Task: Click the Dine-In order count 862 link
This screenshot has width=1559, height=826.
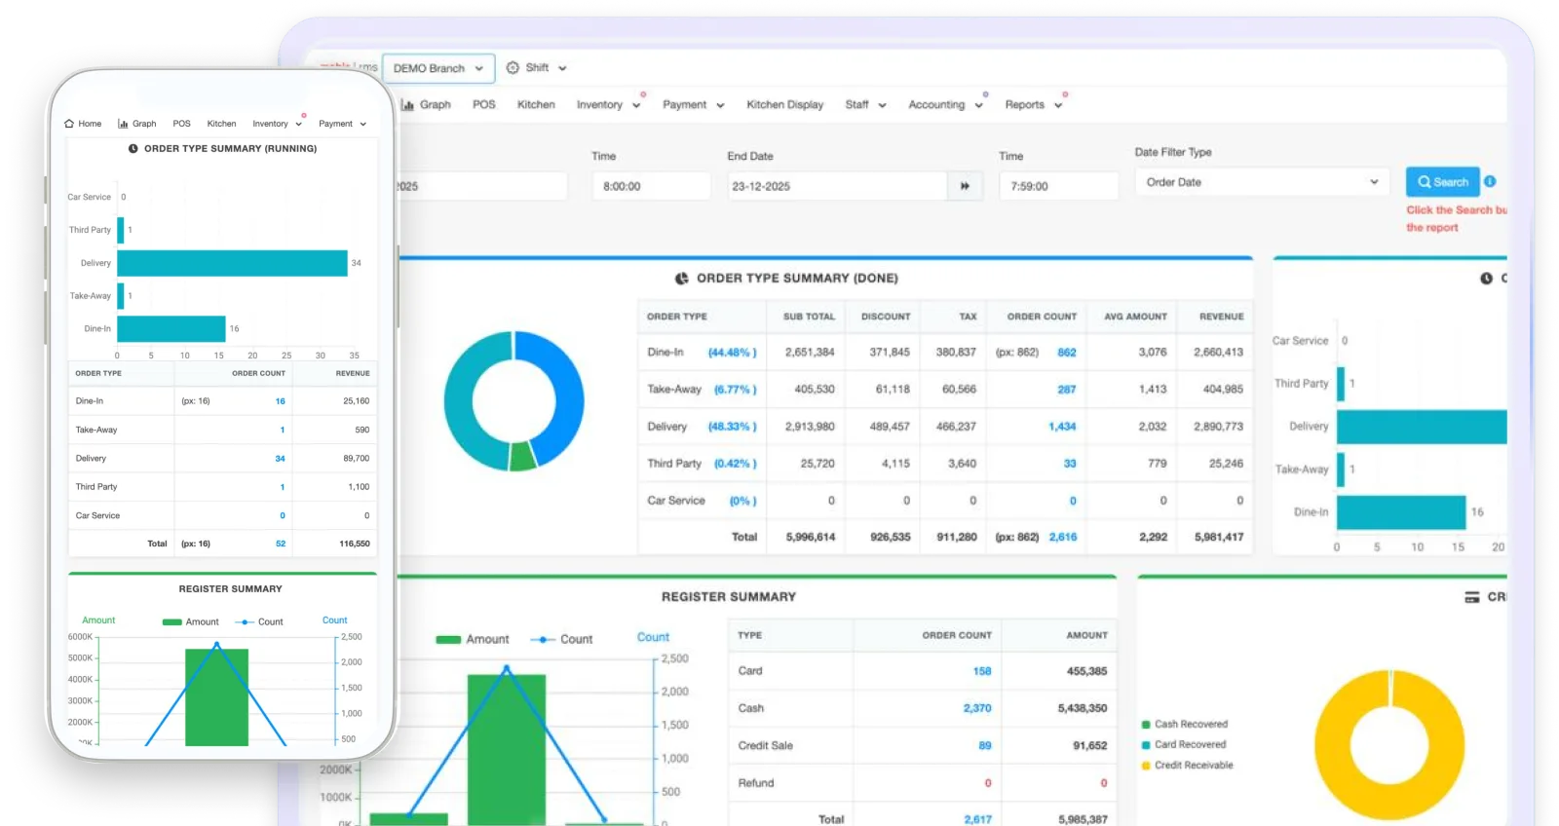Action: [x=1067, y=353]
